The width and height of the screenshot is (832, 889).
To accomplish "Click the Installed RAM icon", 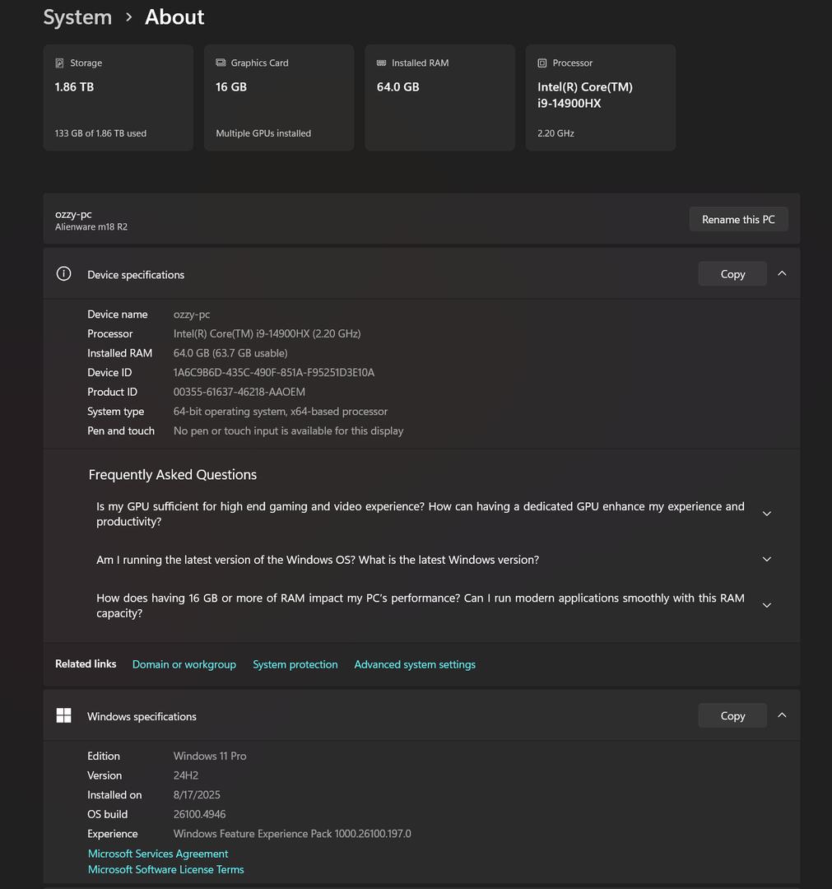I will pos(381,63).
